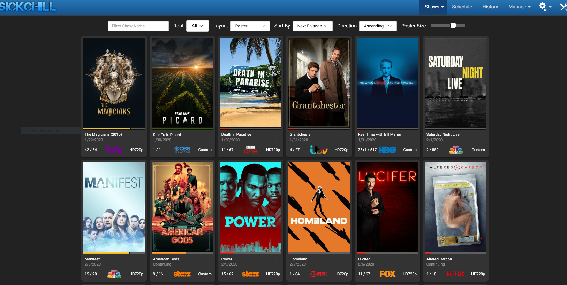The image size is (567, 285).
Task: Open the tools wrench icon menu
Action: 563,7
